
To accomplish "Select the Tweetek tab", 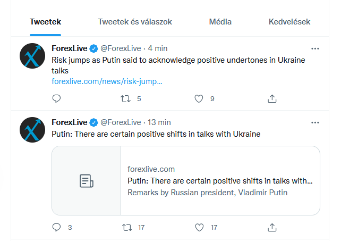I will [46, 22].
